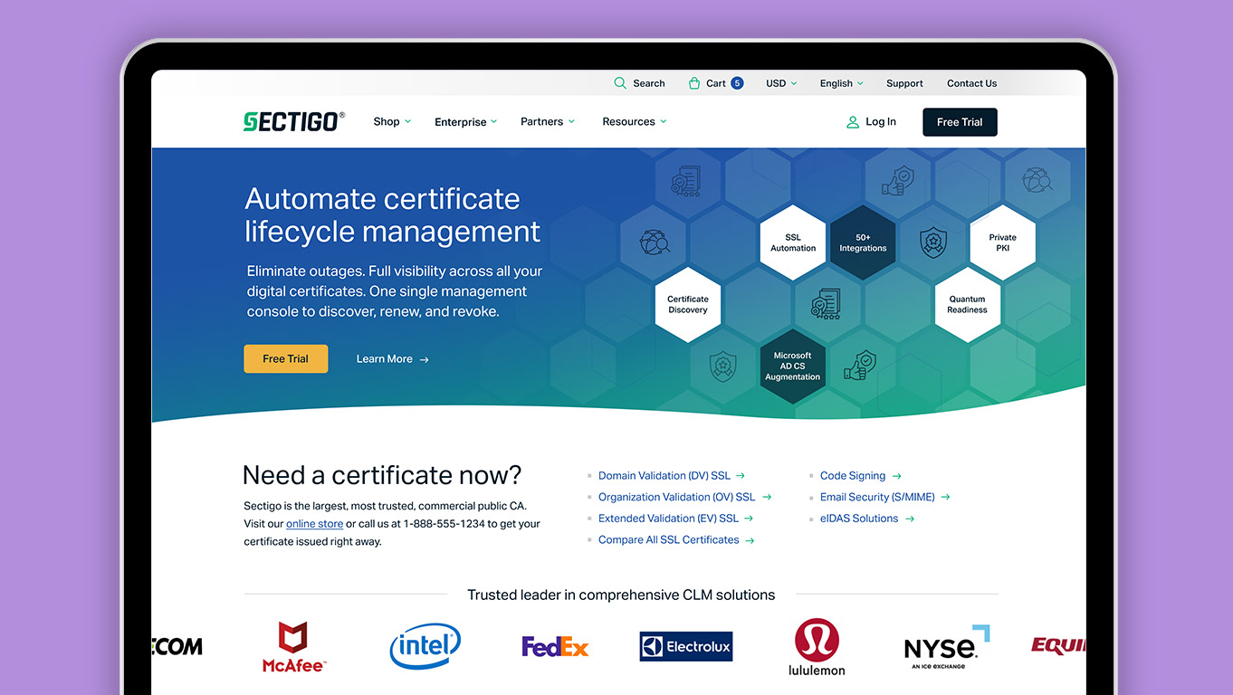Click arrow next to Code Signing

(x=897, y=476)
